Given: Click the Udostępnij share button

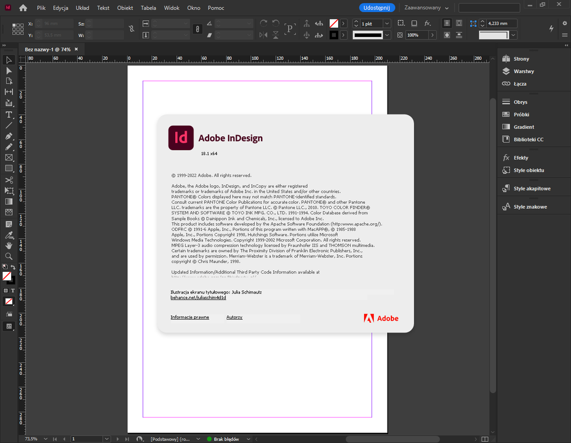Looking at the screenshot, I should [376, 8].
